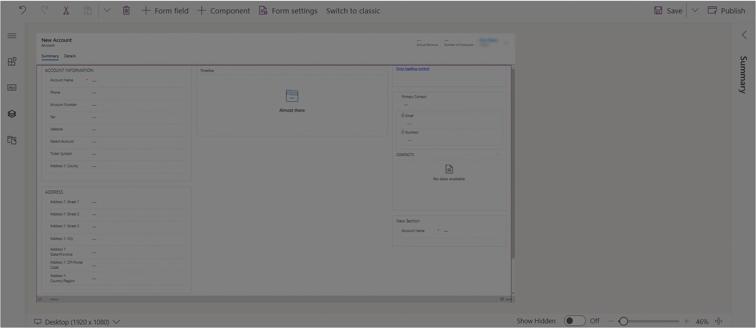This screenshot has height=328, width=756.
Task: Click the Cut scissors icon
Action: [x=66, y=10]
